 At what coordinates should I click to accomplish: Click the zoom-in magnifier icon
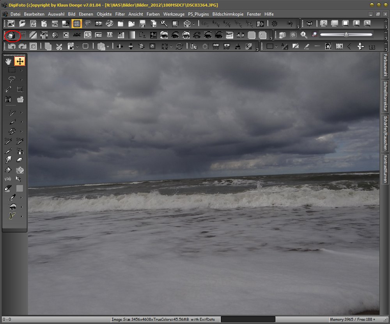pos(303,35)
